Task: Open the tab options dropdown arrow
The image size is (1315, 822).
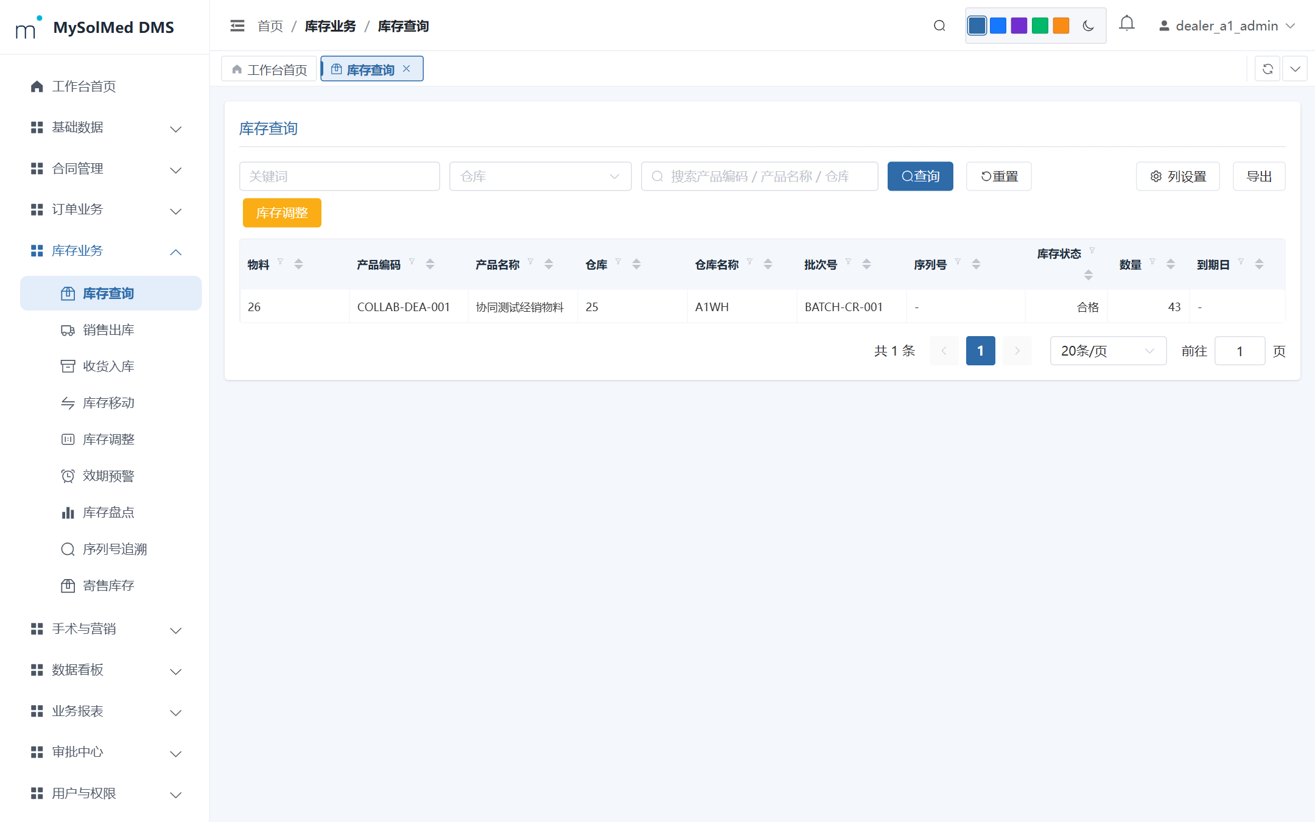Action: 1296,69
